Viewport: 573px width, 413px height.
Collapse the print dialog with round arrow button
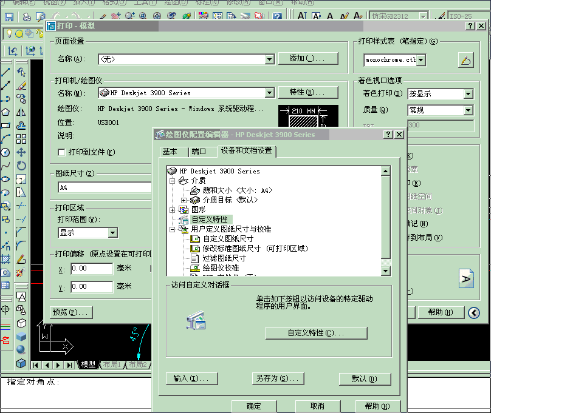click(x=474, y=313)
